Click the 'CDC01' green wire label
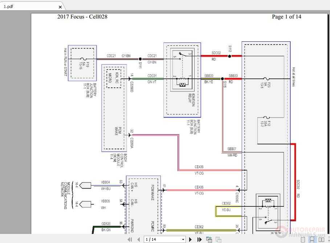The image size is (330, 243). pyautogui.click(x=152, y=76)
